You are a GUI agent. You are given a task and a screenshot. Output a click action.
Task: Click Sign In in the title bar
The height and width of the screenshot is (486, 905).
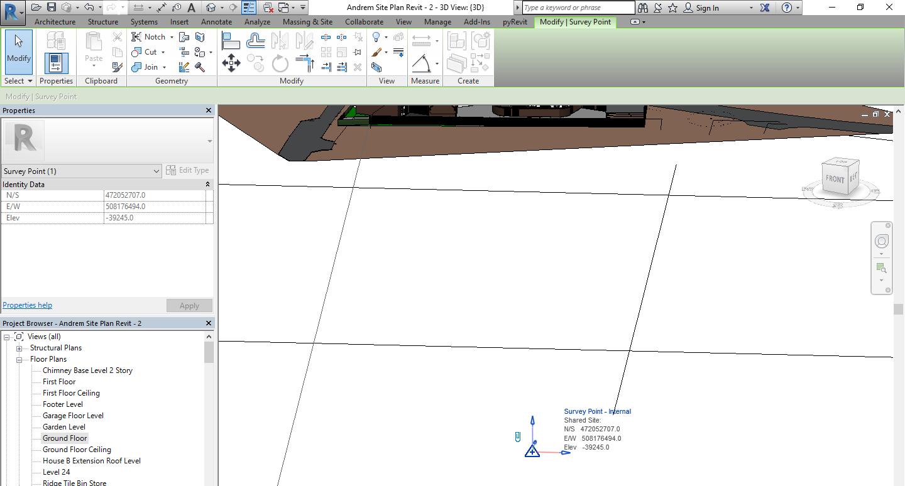[x=701, y=8]
